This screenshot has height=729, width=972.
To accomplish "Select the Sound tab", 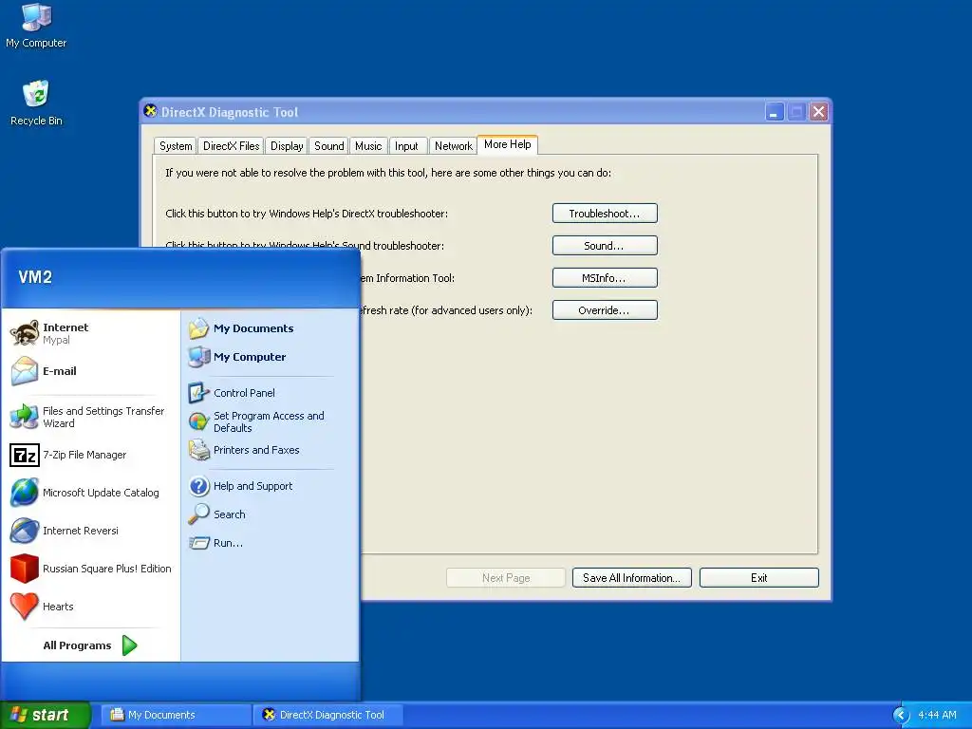I will click(328, 145).
